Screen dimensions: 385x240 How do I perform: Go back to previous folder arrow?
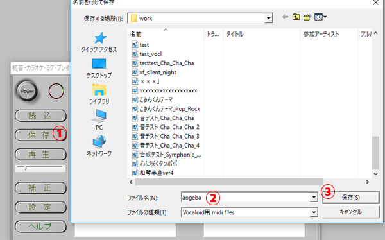[285, 17]
